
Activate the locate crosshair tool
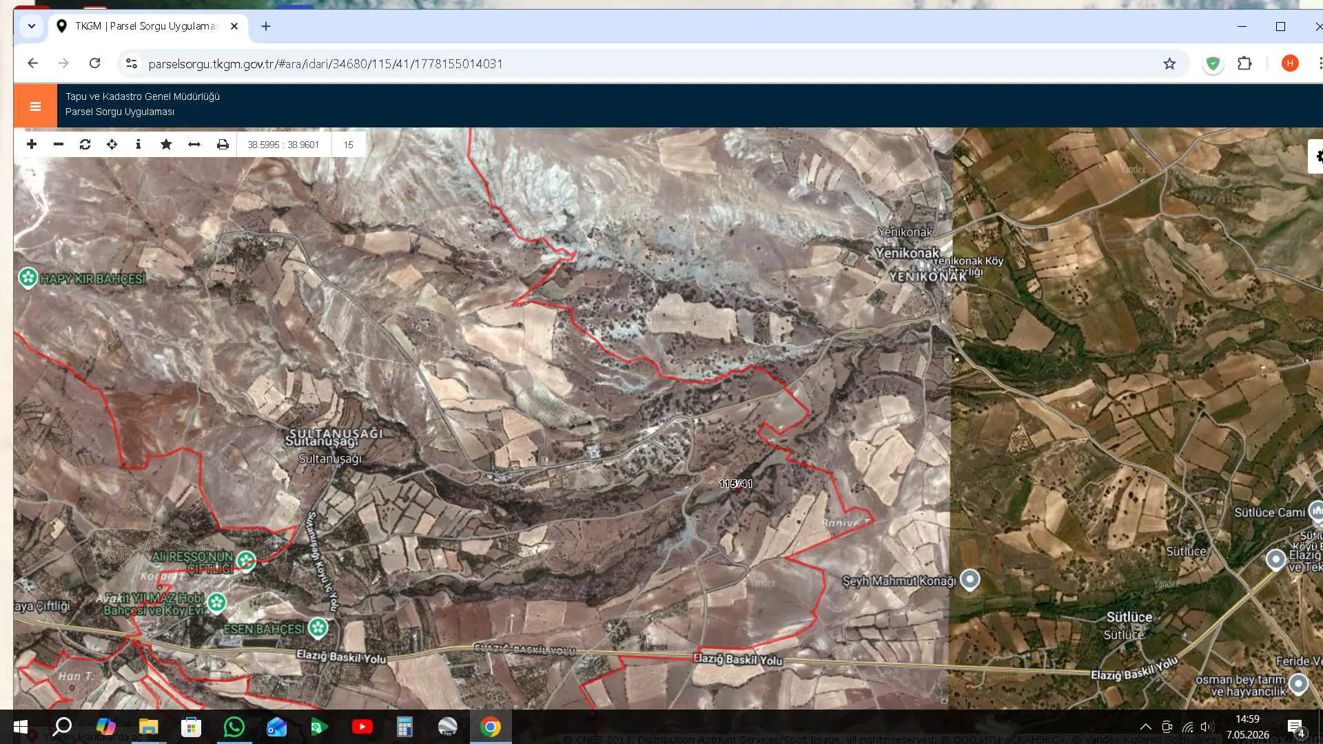(112, 145)
